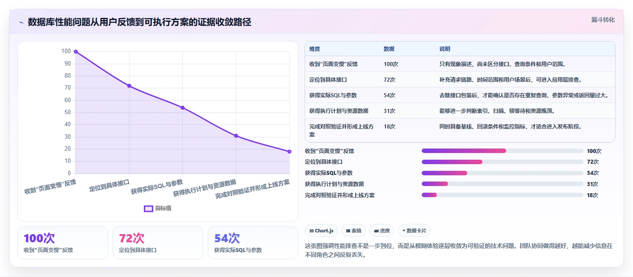Click description starting 能够进一步判断索引

(x=498, y=111)
